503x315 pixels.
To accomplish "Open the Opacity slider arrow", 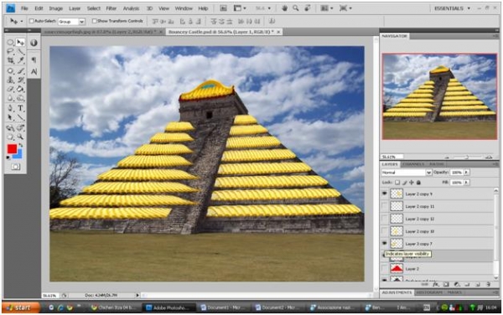I will click(466, 173).
